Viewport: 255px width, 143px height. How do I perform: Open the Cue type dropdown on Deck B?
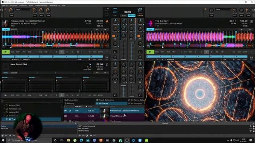[x=224, y=60]
